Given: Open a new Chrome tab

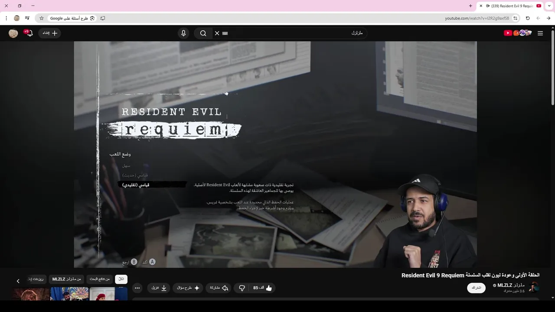Looking at the screenshot, I should coord(470,6).
